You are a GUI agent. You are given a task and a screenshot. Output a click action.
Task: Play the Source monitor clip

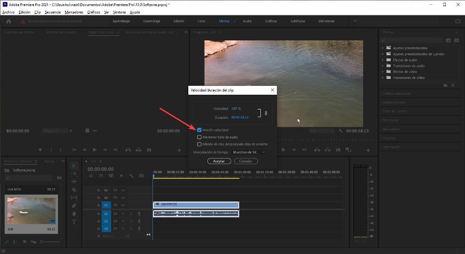(94, 150)
